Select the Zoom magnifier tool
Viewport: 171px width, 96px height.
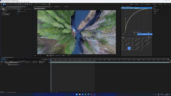[7, 4]
